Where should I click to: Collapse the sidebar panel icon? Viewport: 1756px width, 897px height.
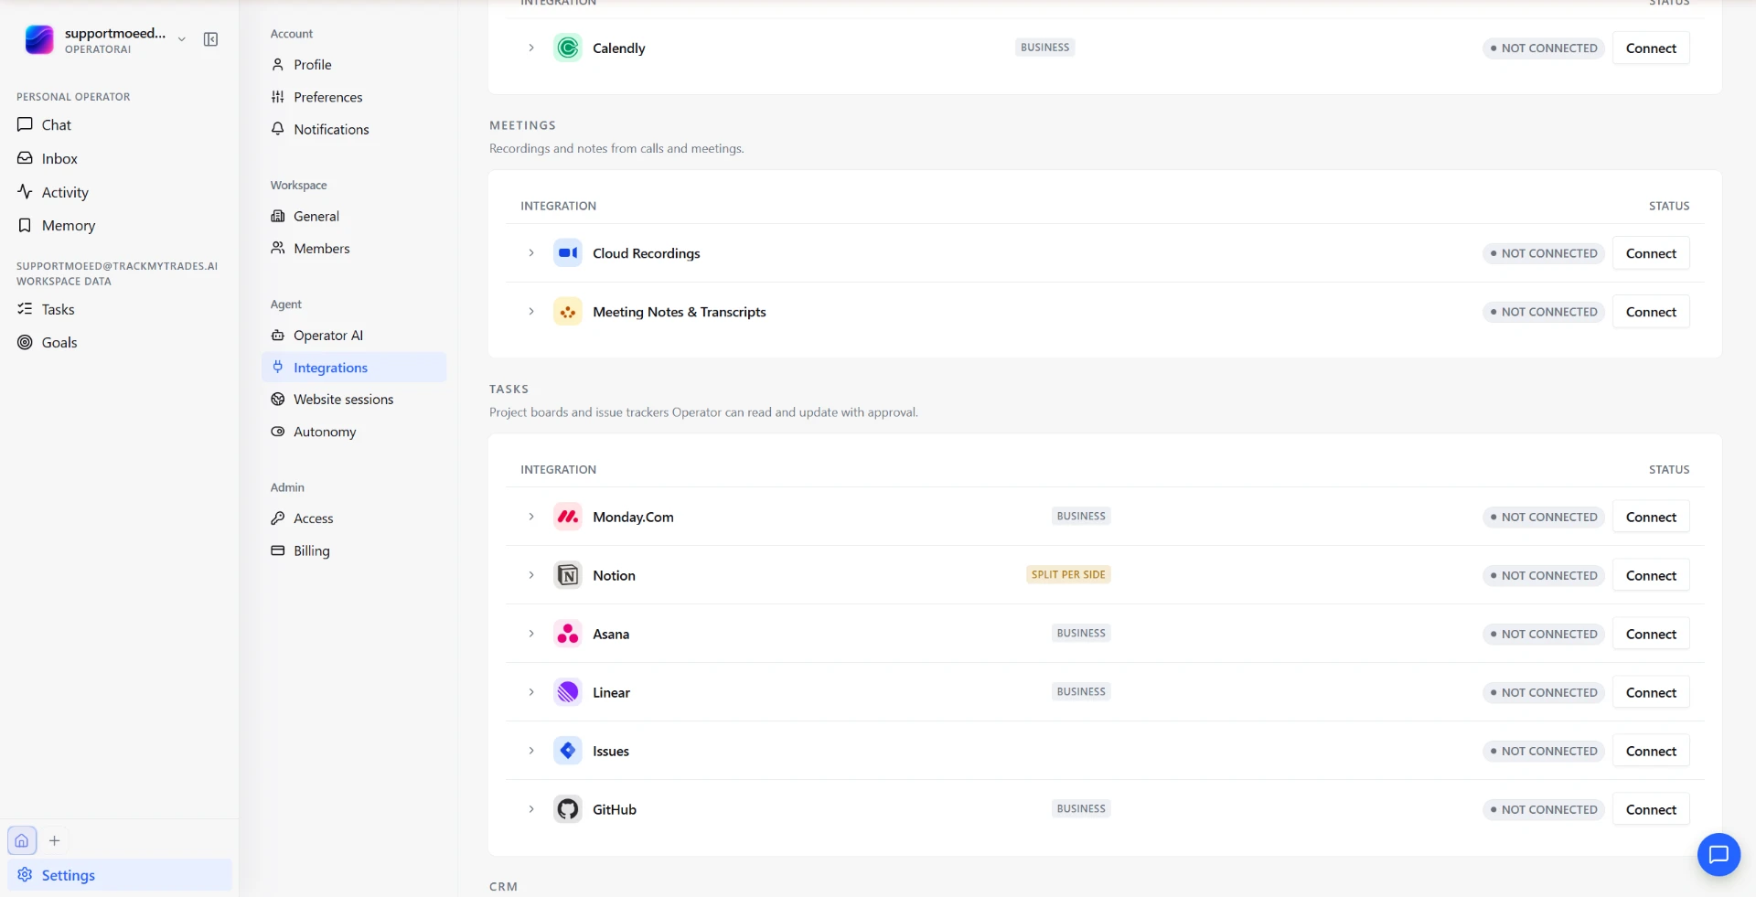pyautogui.click(x=210, y=39)
